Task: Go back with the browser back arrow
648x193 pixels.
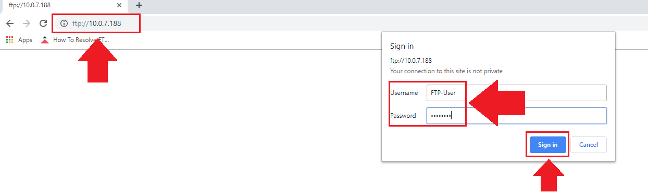Action: (x=10, y=23)
